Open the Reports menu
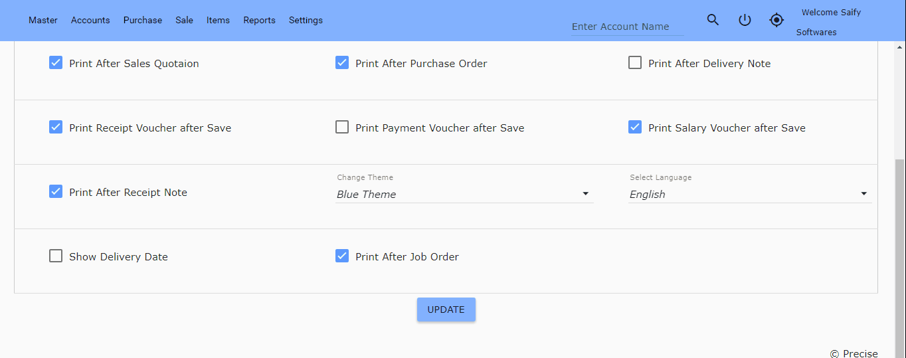Image resolution: width=906 pixels, height=358 pixels. 259,20
